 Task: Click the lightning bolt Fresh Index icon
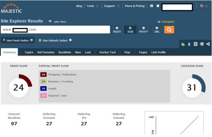[4, 40]
